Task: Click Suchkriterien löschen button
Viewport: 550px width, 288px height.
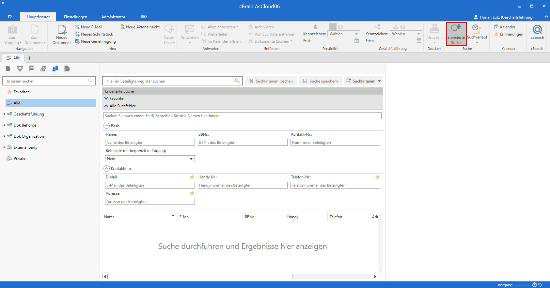Action: 271,81
